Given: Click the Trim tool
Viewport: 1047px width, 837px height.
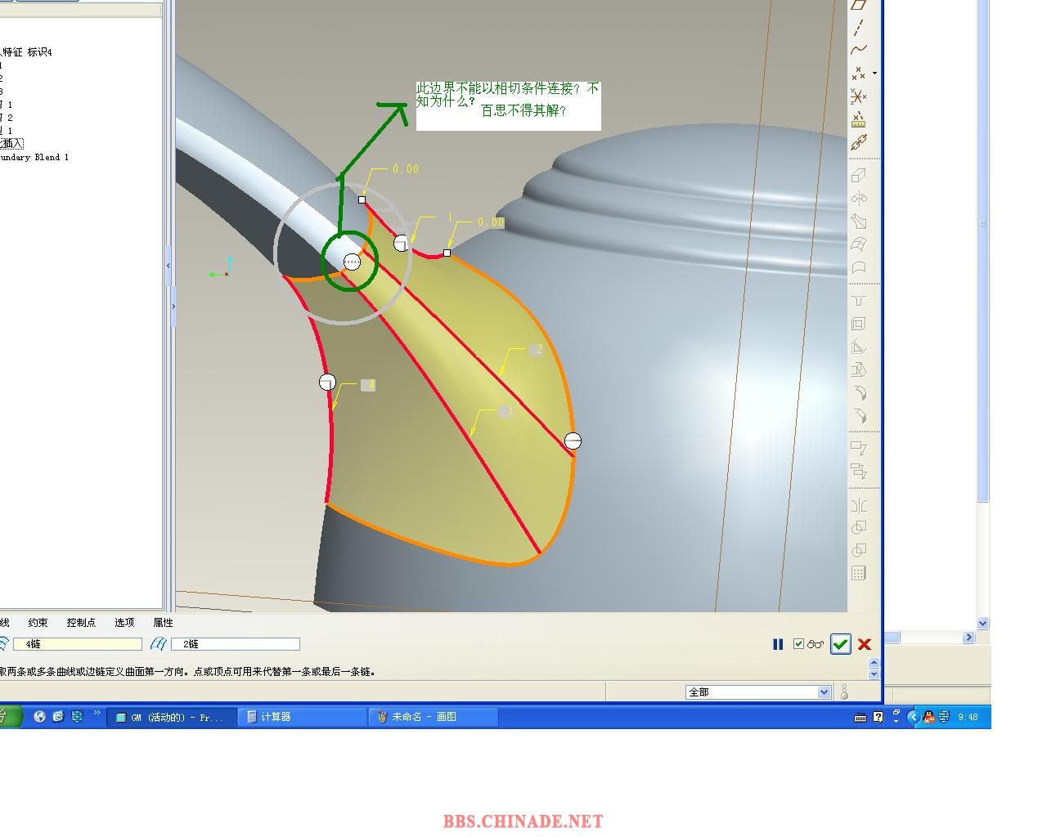Looking at the screenshot, I should [858, 551].
